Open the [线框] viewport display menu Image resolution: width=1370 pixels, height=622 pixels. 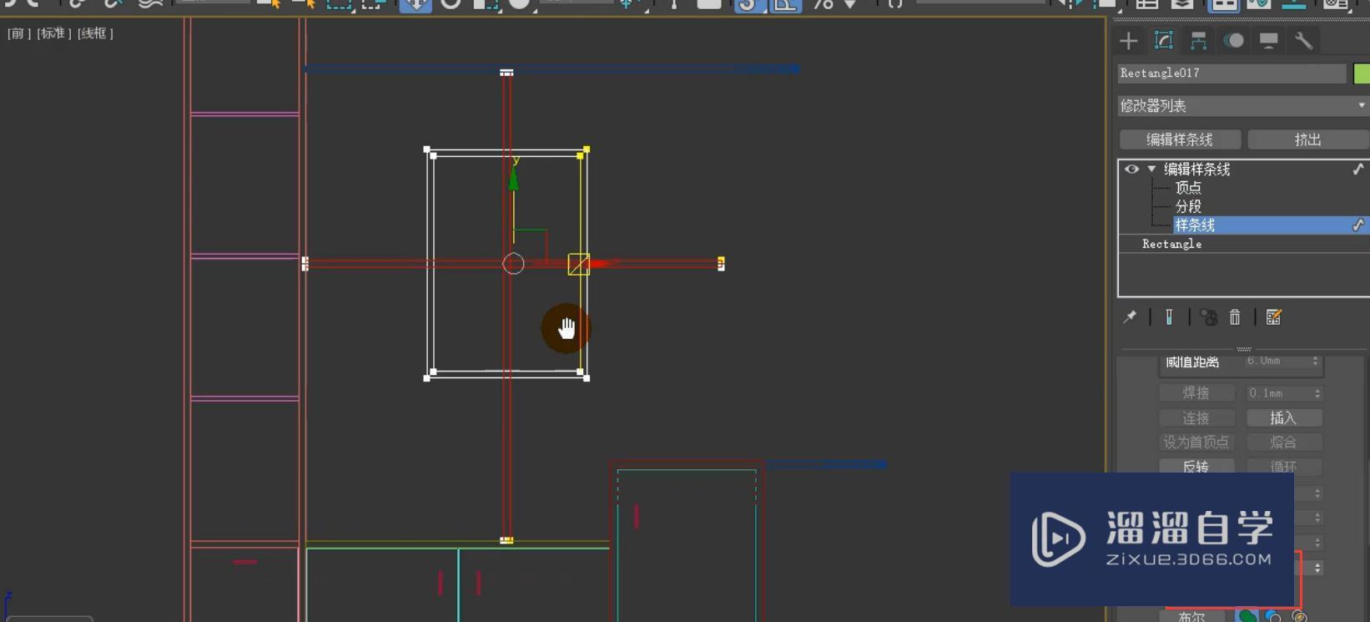pos(95,33)
